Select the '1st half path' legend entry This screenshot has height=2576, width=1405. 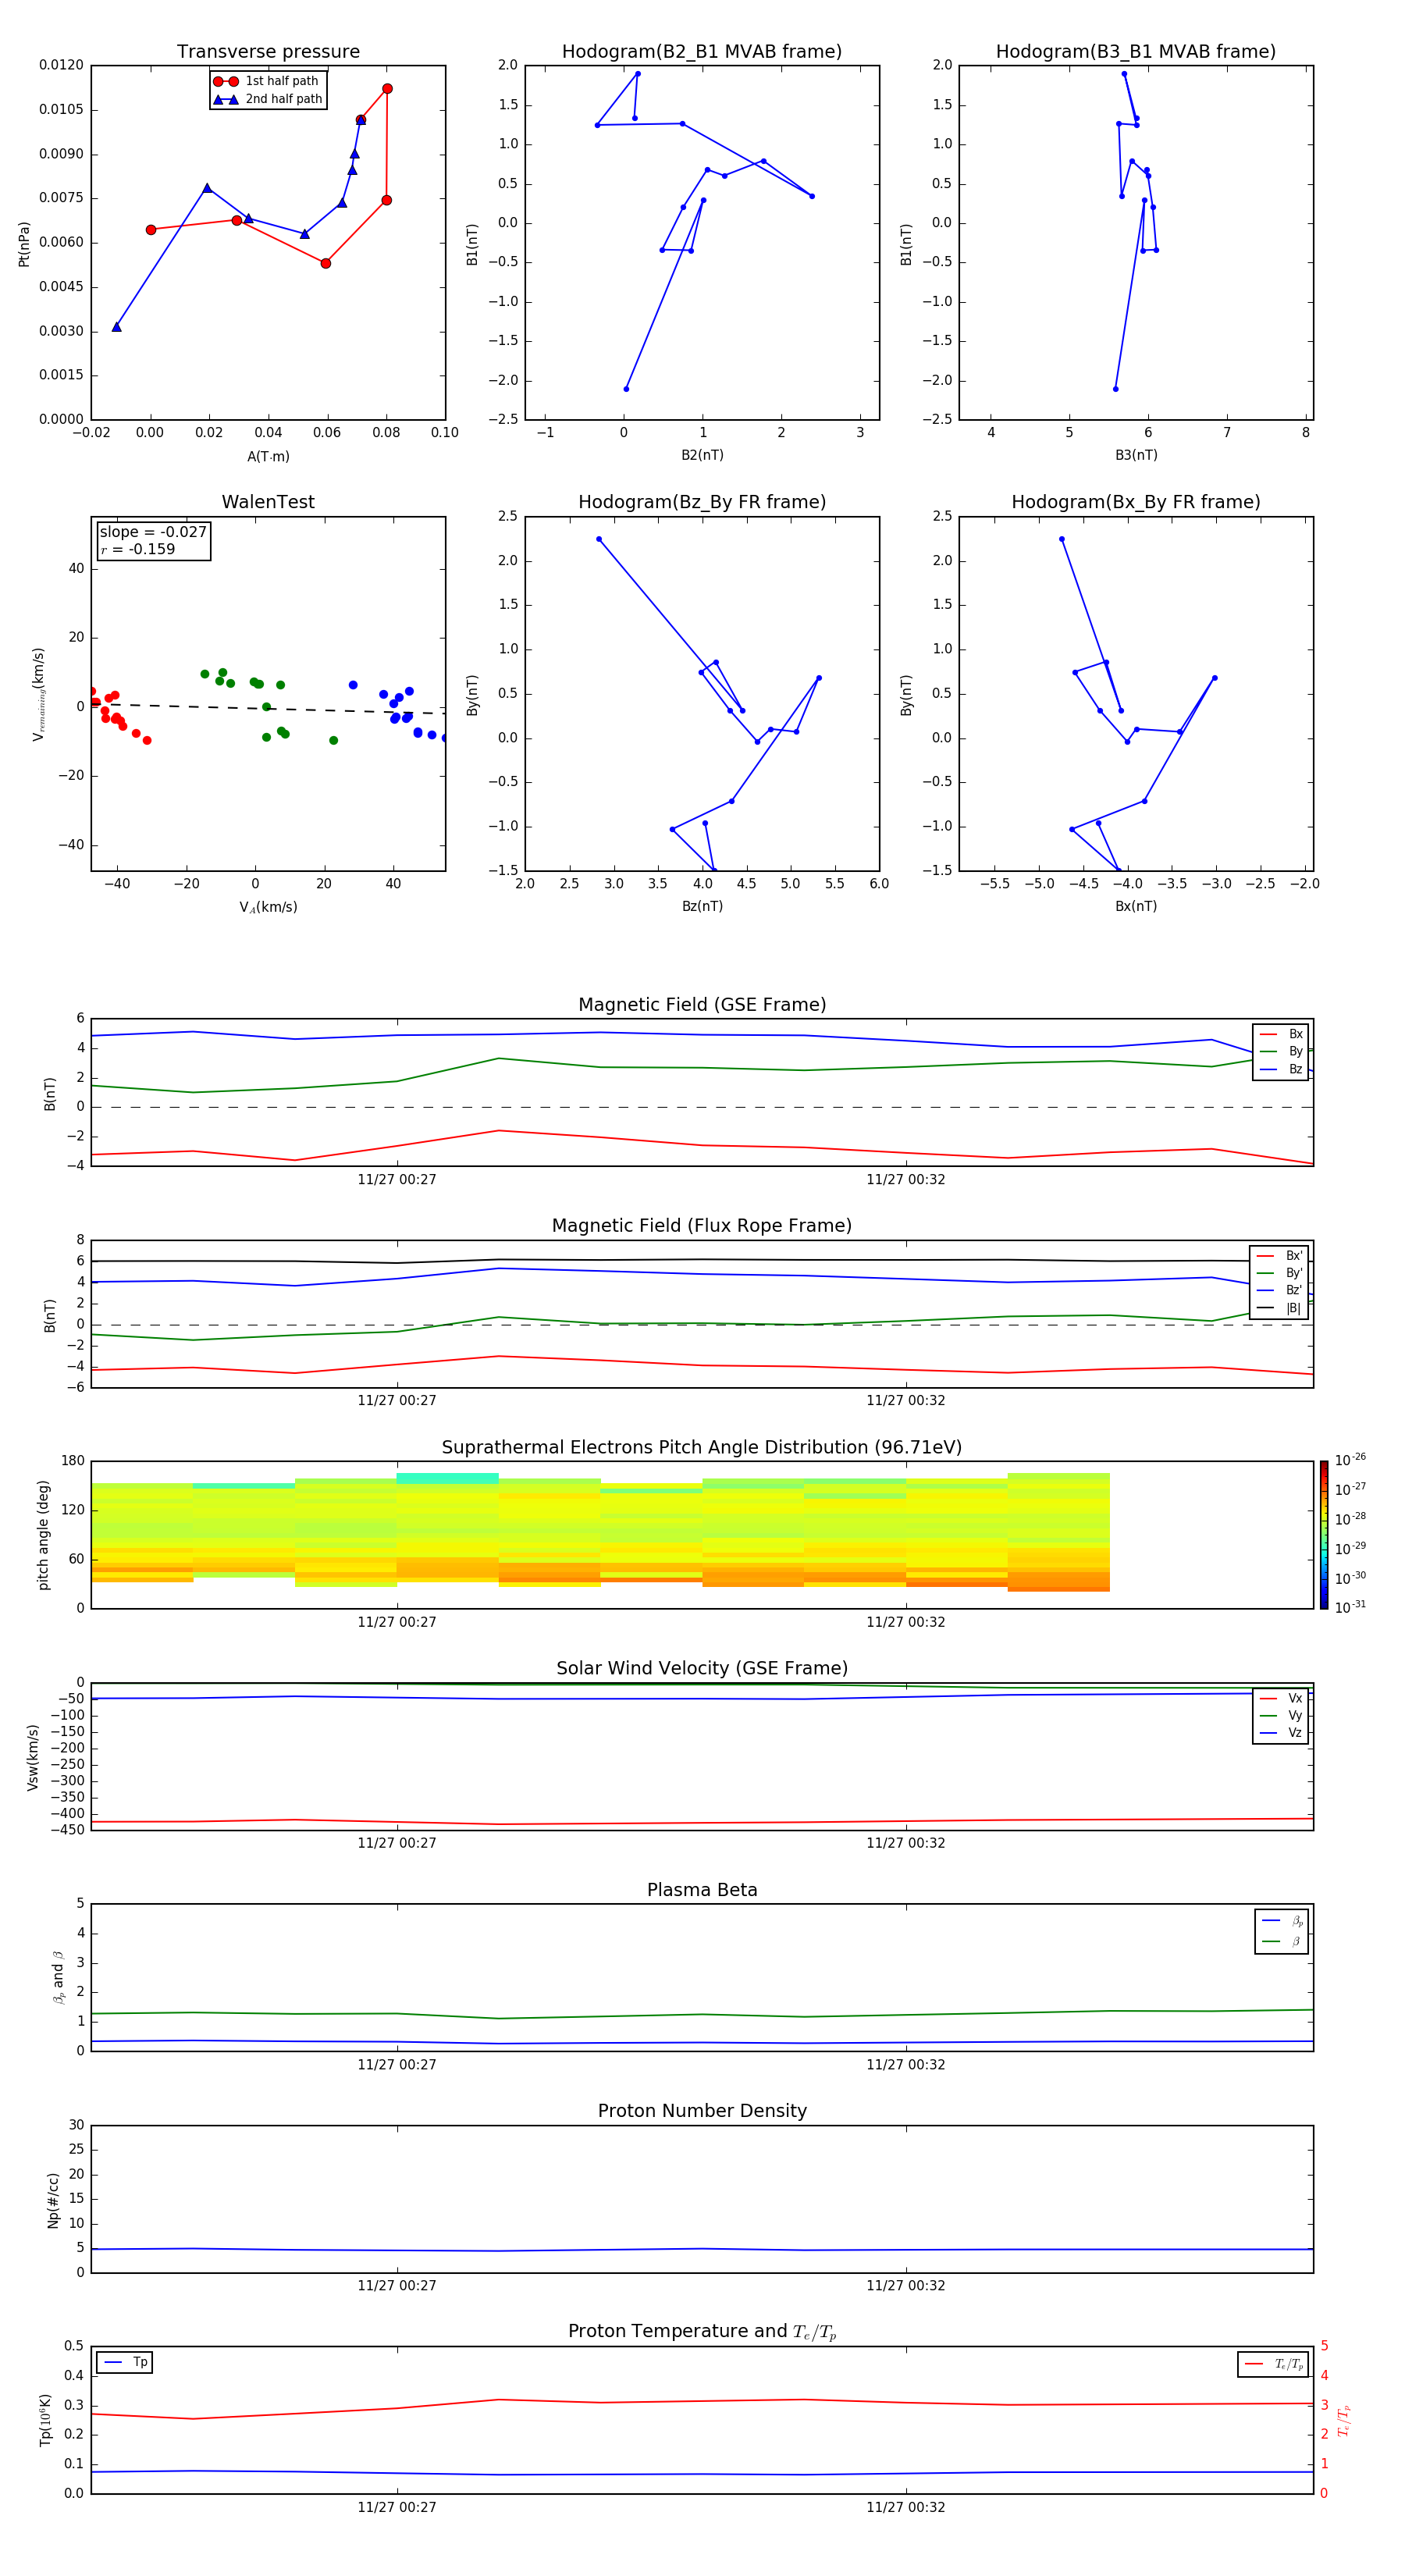(x=266, y=81)
